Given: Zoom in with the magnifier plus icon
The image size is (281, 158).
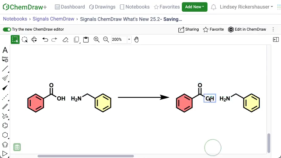Looking at the screenshot, I should pos(97,39).
